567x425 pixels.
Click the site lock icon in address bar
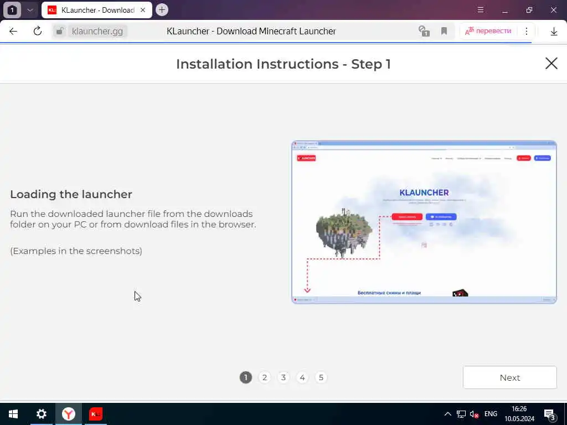tap(60, 32)
